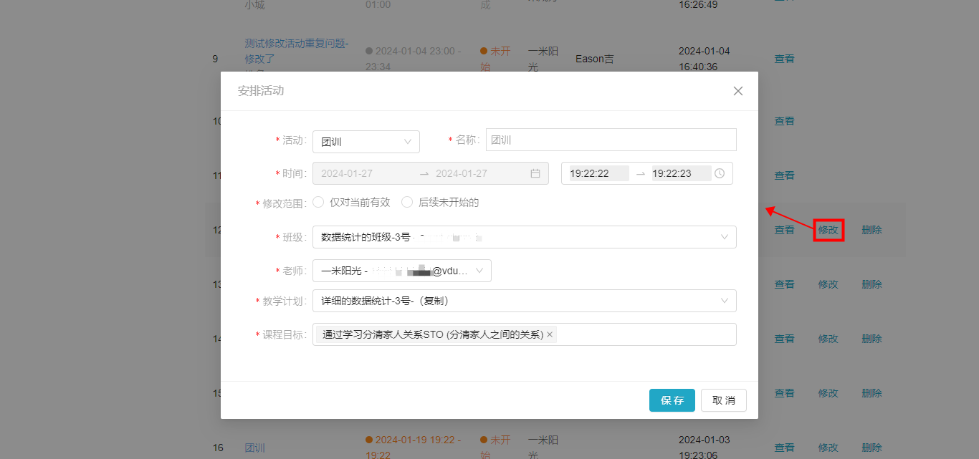Open the 团训 activity link in row 16
This screenshot has width=979, height=459.
255,448
